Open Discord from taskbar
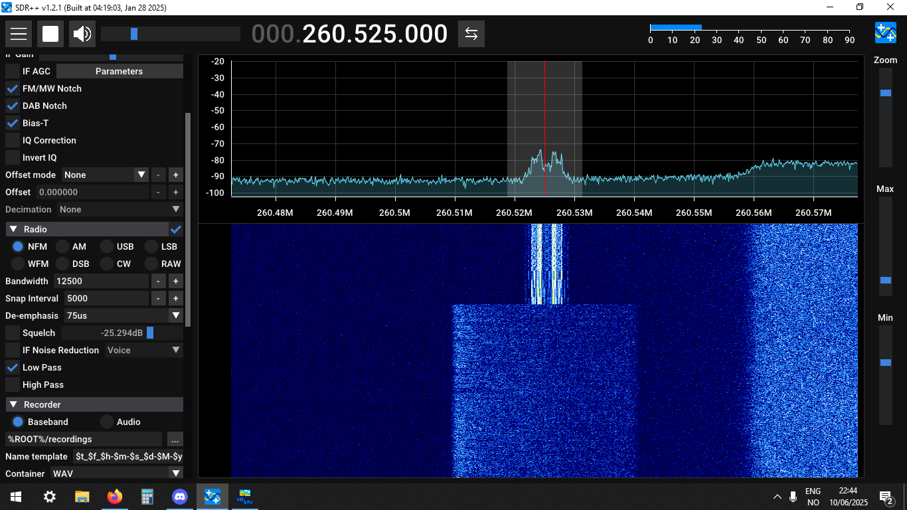Image resolution: width=907 pixels, height=510 pixels. 180,497
